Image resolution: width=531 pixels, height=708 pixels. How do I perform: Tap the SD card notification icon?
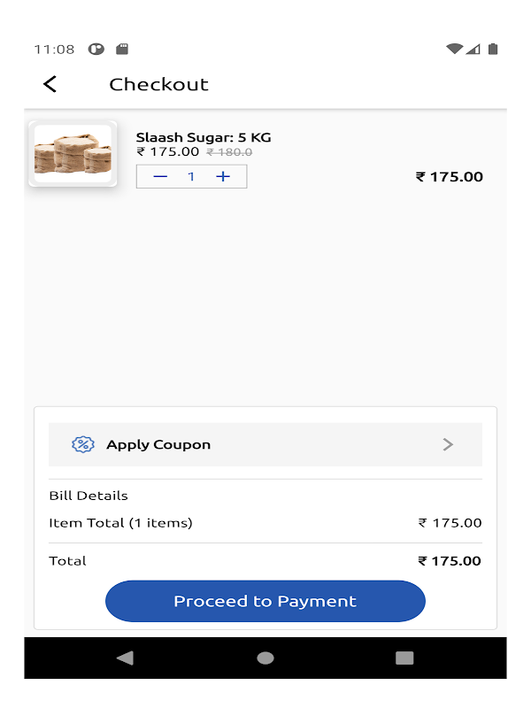tap(122, 49)
